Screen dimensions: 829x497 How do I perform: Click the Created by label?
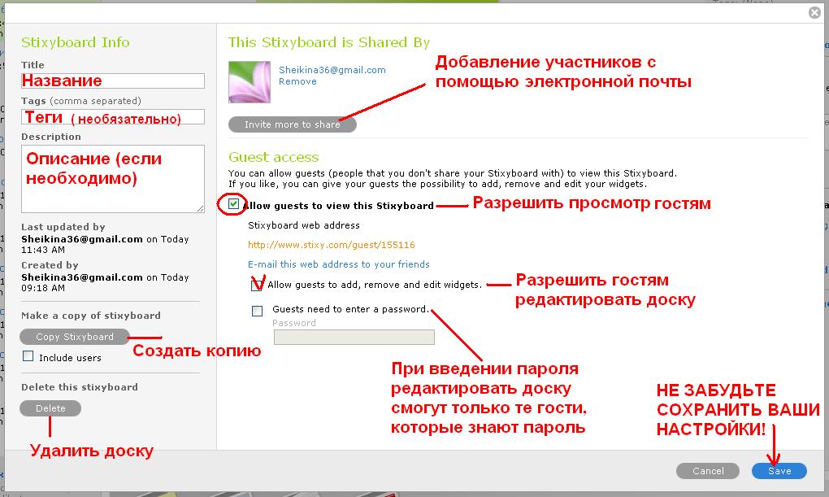(50, 265)
